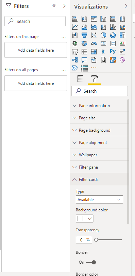
Task: Open the Background color swatch picker
Action: [x=85, y=219]
